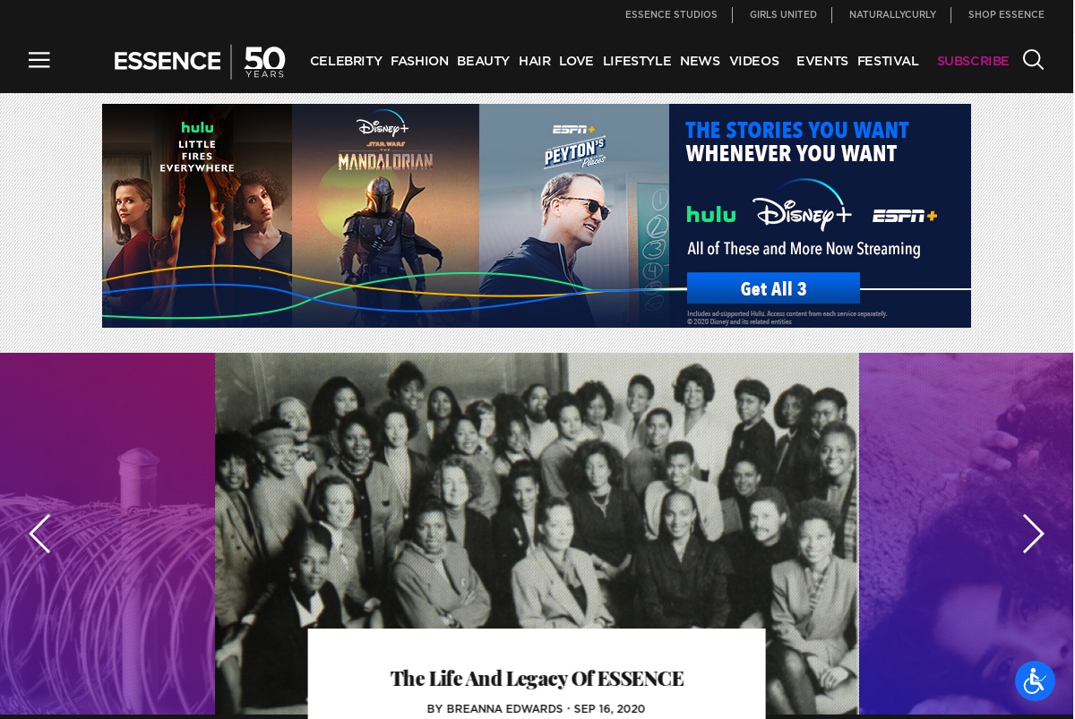Image resolution: width=1075 pixels, height=719 pixels.
Task: Open The Life And Legacy Of ESSENCE article
Action: 537,679
